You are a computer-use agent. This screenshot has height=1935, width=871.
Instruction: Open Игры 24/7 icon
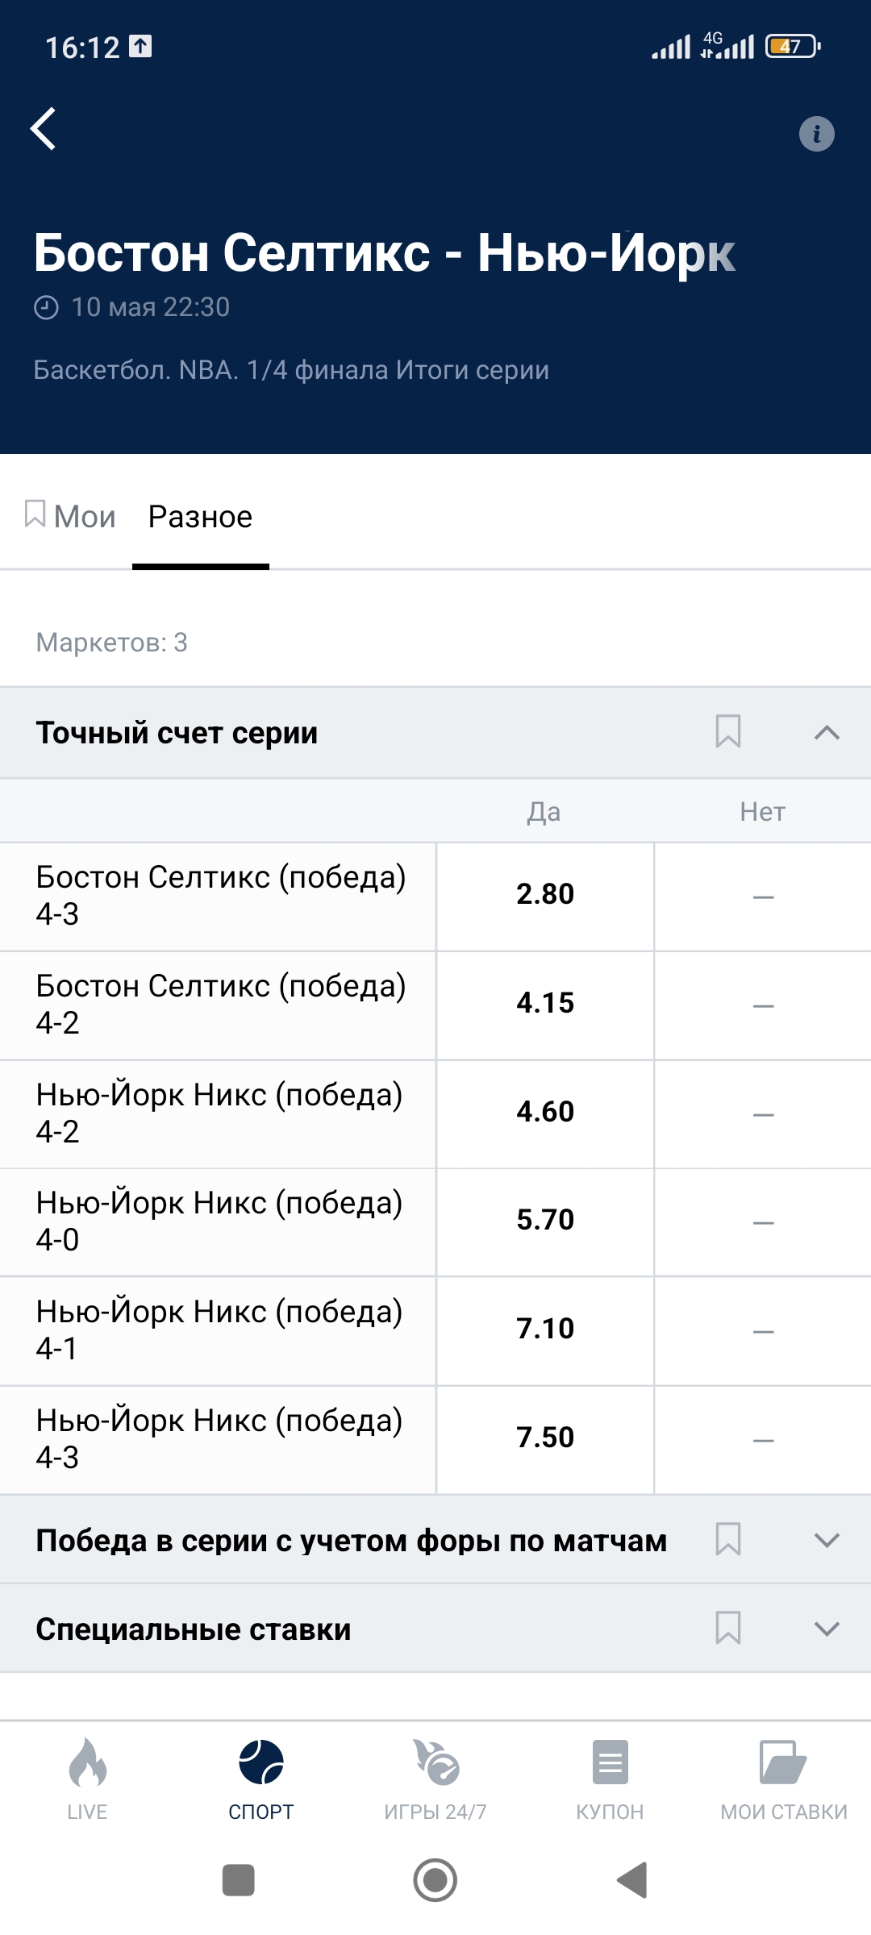point(435,1762)
